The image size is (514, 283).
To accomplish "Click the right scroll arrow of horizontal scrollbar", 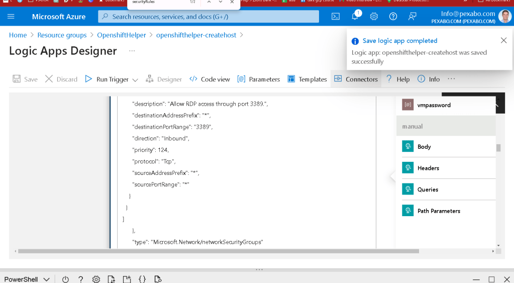I will coord(493,251).
